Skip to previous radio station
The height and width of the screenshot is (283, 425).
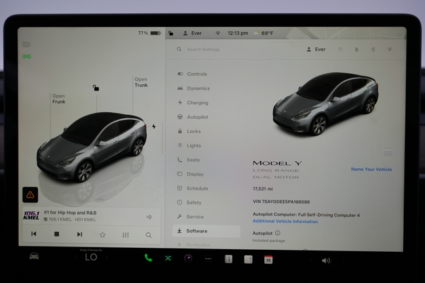click(x=34, y=234)
